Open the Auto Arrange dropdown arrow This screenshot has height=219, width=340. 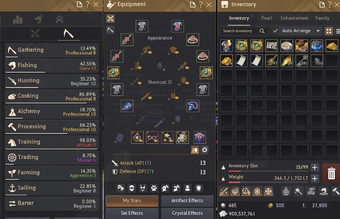(318, 31)
